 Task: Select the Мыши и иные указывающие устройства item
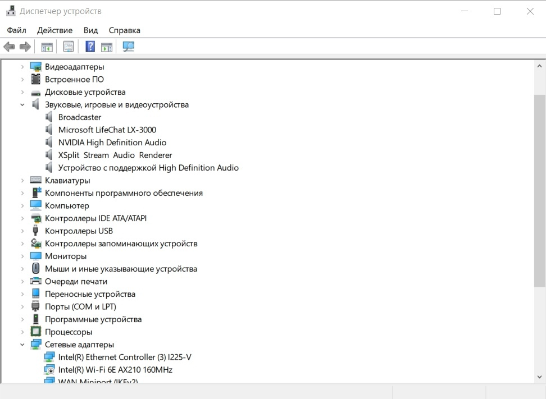click(x=121, y=269)
